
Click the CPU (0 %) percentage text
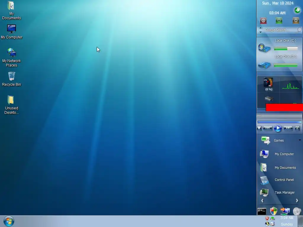[x=269, y=89]
